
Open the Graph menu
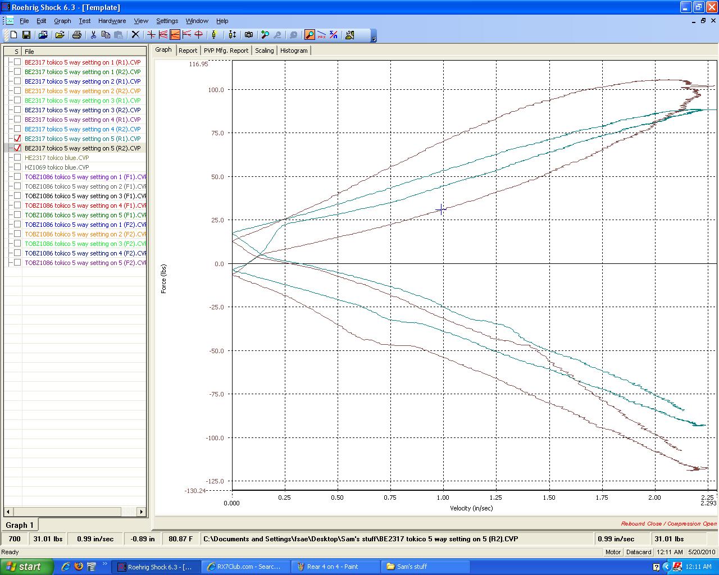pyautogui.click(x=62, y=21)
